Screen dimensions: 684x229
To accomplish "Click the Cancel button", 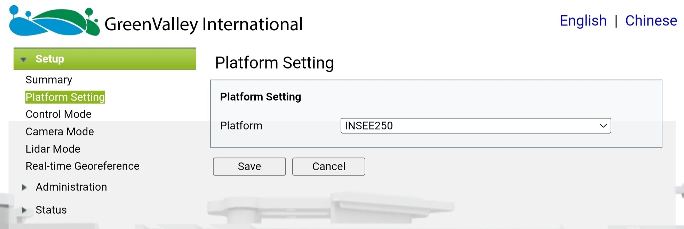I will (329, 166).
